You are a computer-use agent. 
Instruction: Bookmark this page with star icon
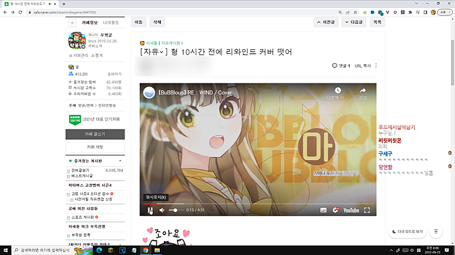point(355,12)
